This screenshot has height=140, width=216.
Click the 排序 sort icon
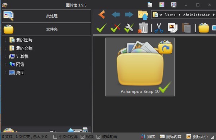pos(143,136)
